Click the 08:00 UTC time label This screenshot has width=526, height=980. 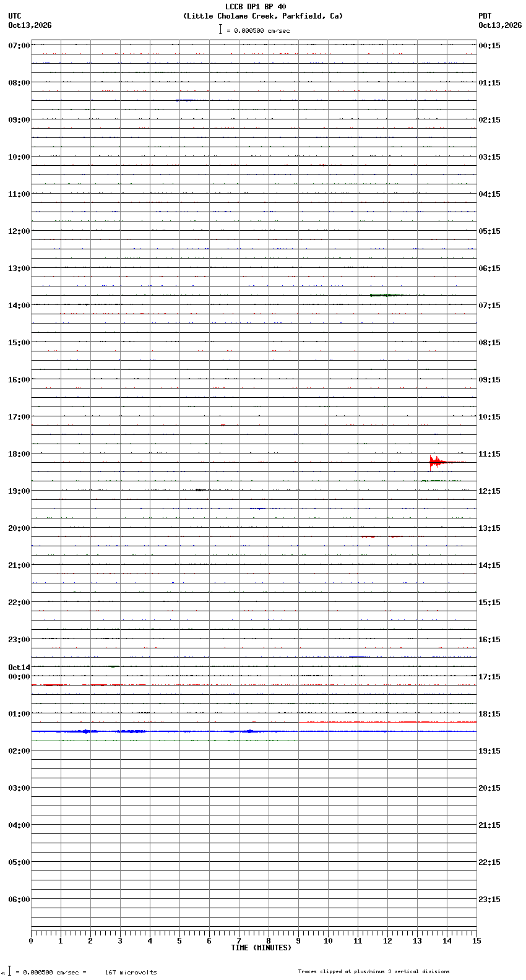click(x=19, y=83)
